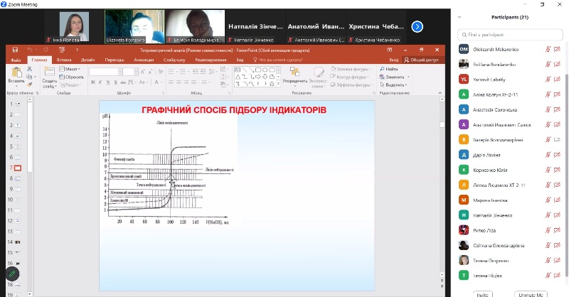Click muted microphone icon for Oleksandr Makarenko
This screenshot has height=297, width=569.
548,48
